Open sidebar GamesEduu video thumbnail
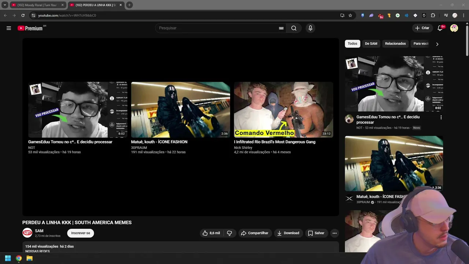The width and height of the screenshot is (469, 264). click(x=394, y=84)
